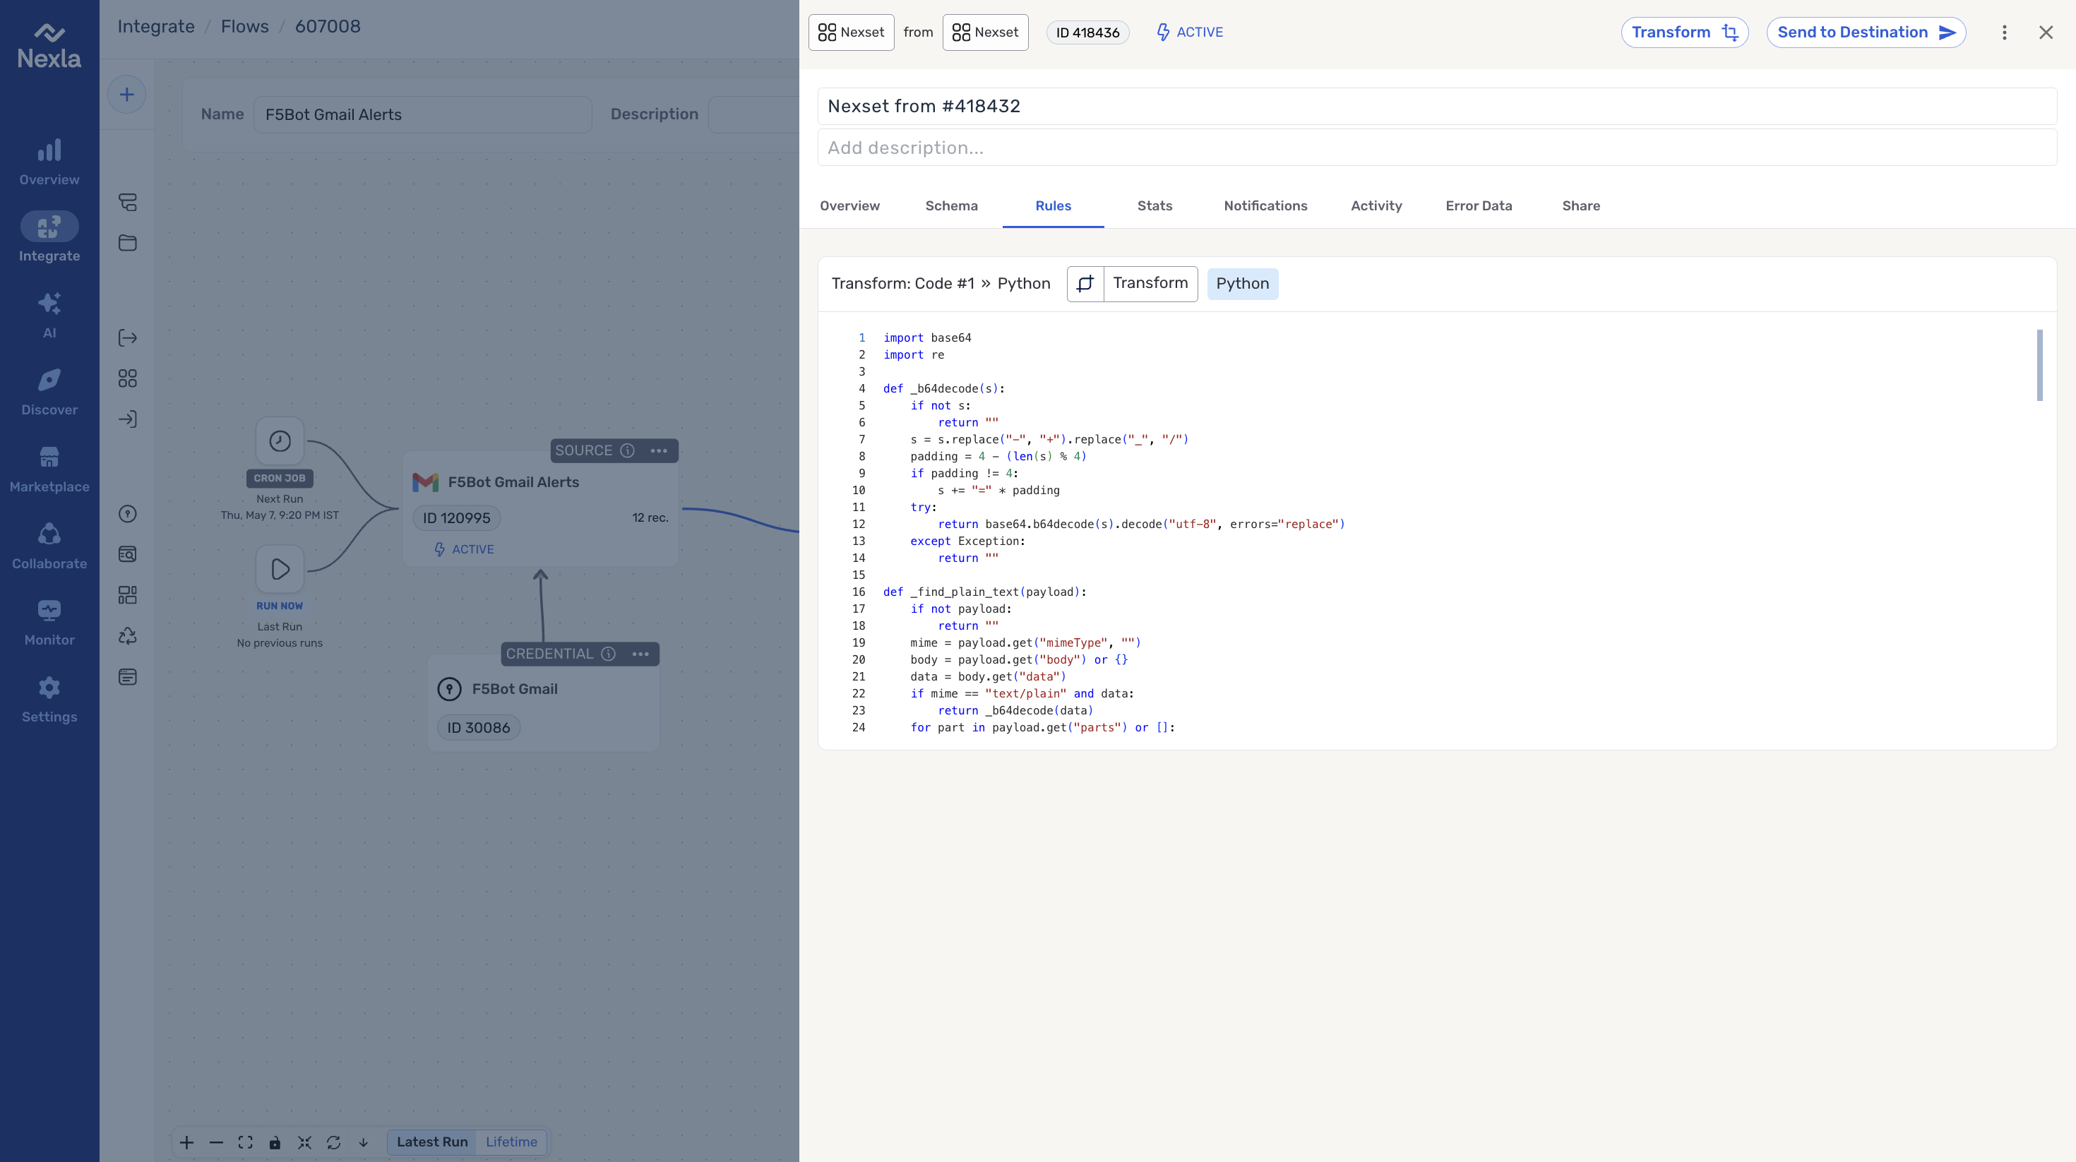Open the Marketplace section in sidebar

coord(49,469)
